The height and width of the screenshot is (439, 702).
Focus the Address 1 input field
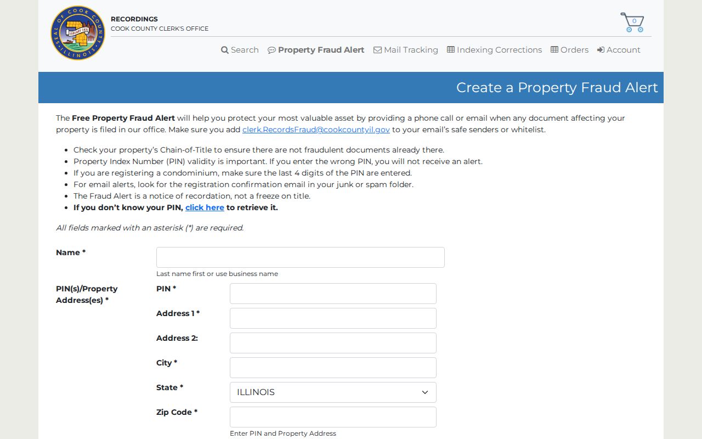tap(333, 318)
